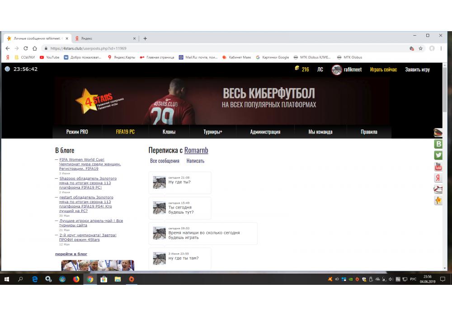Select the Личные сообщения rafikmeet tab
The height and width of the screenshot is (316, 452).
click(x=38, y=38)
